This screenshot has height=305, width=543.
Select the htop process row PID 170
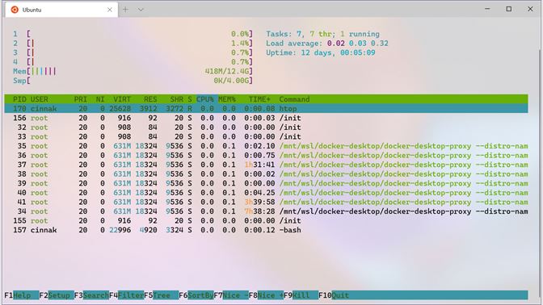pos(267,109)
